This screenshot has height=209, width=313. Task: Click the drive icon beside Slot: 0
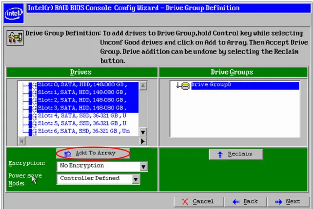click(x=33, y=85)
